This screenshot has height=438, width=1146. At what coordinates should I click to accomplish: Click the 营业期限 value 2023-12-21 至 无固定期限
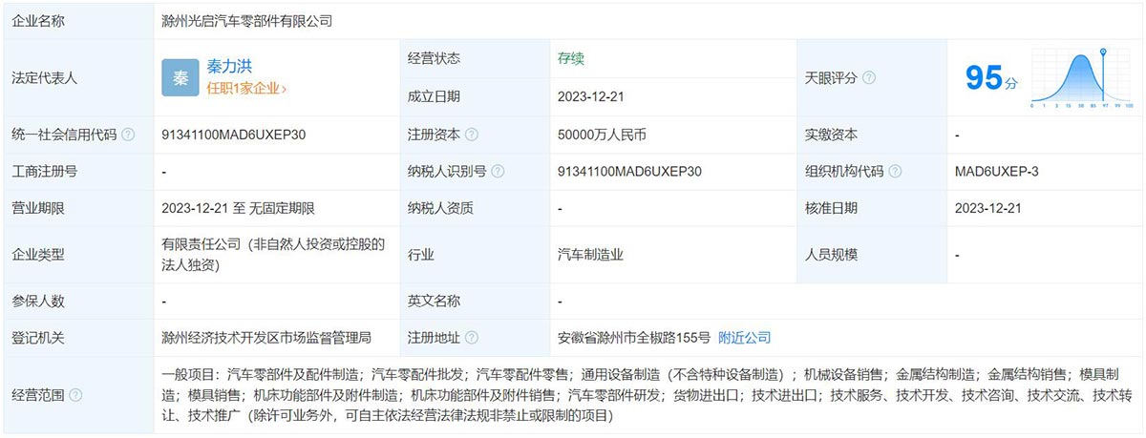pos(239,208)
